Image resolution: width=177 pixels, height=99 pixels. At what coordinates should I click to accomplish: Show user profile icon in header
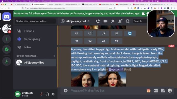tap(128, 21)
